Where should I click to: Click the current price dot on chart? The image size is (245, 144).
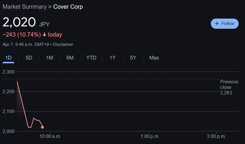click(42, 127)
